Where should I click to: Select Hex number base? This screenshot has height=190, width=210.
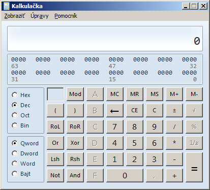21,95
